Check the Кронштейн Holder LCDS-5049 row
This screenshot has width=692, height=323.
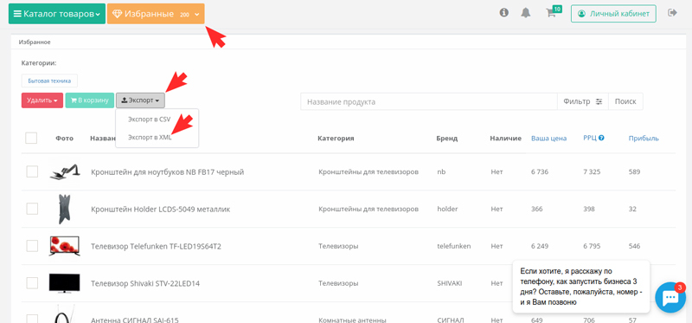pyautogui.click(x=32, y=209)
